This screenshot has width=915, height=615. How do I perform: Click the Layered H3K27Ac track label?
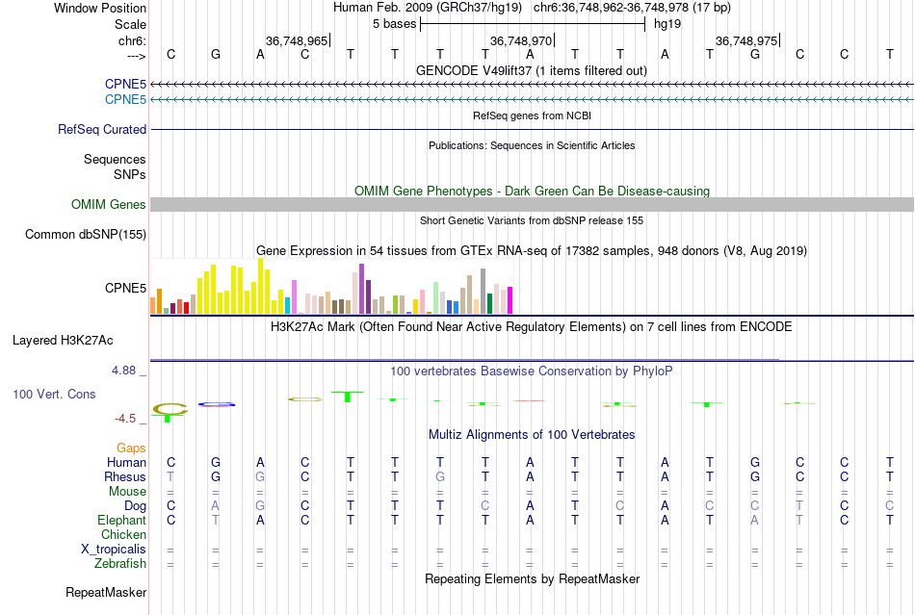[x=63, y=341]
